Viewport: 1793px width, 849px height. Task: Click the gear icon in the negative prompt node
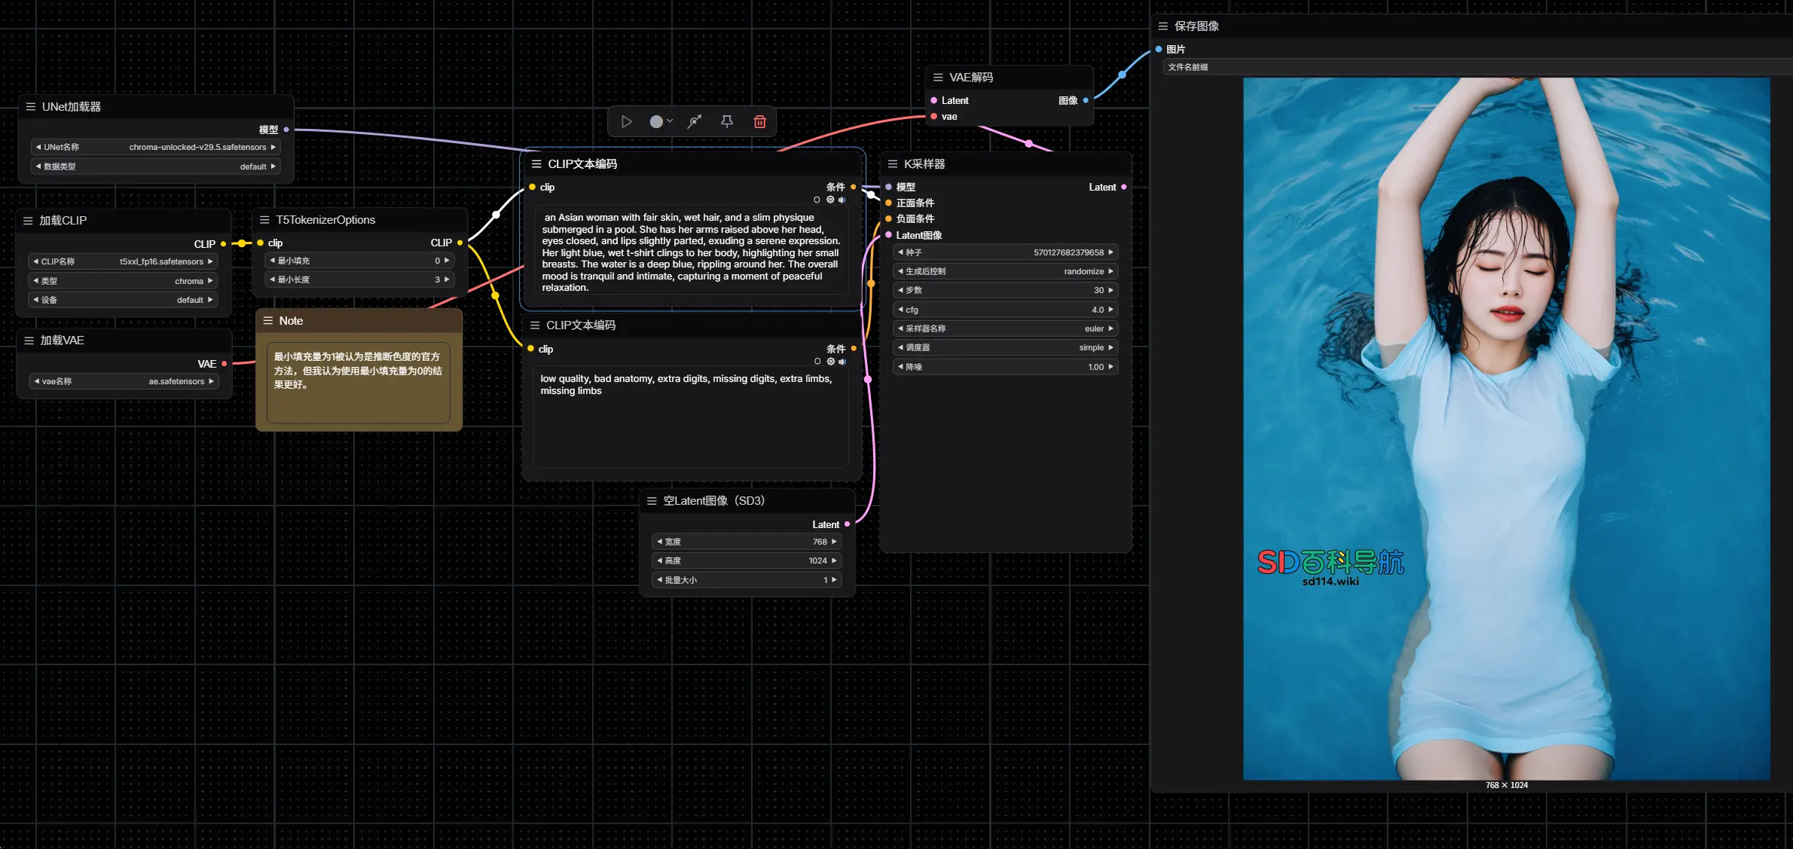coord(831,362)
